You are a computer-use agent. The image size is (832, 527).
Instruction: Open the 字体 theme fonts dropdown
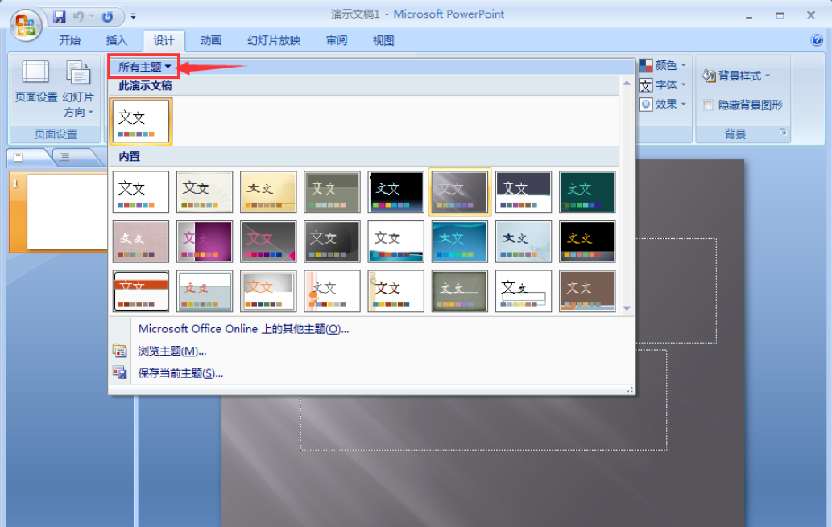663,84
